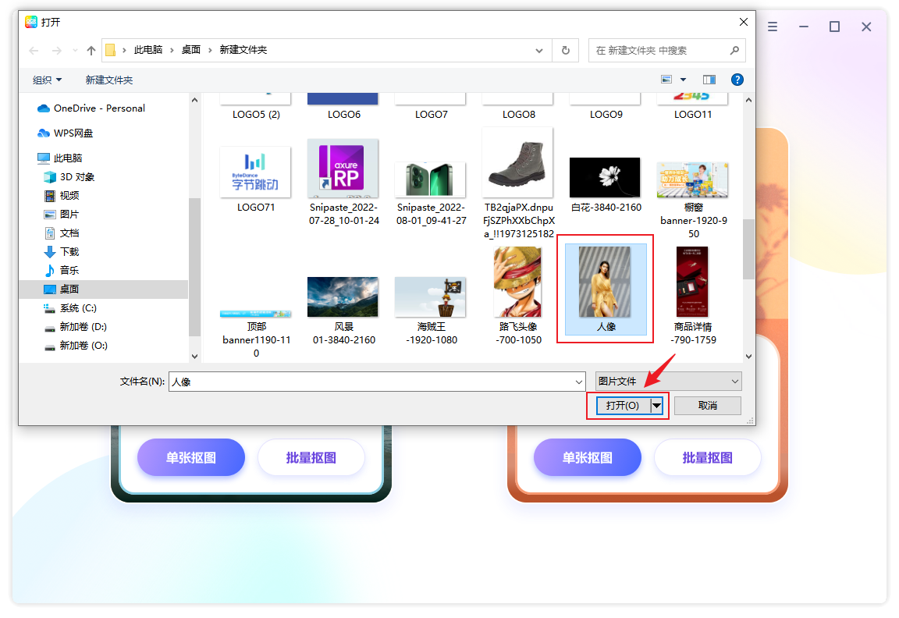This screenshot has height=618, width=899.
Task: Click 新建文件夹 in the address breadcrumb
Action: click(x=243, y=50)
